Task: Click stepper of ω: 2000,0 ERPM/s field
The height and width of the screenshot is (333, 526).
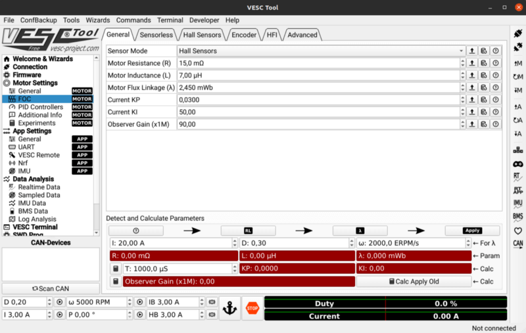Action: [x=468, y=243]
